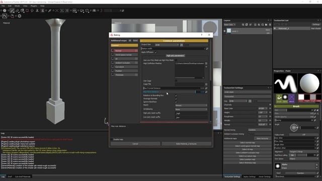Toggle the Thickness map checkbox

[x=113, y=75]
